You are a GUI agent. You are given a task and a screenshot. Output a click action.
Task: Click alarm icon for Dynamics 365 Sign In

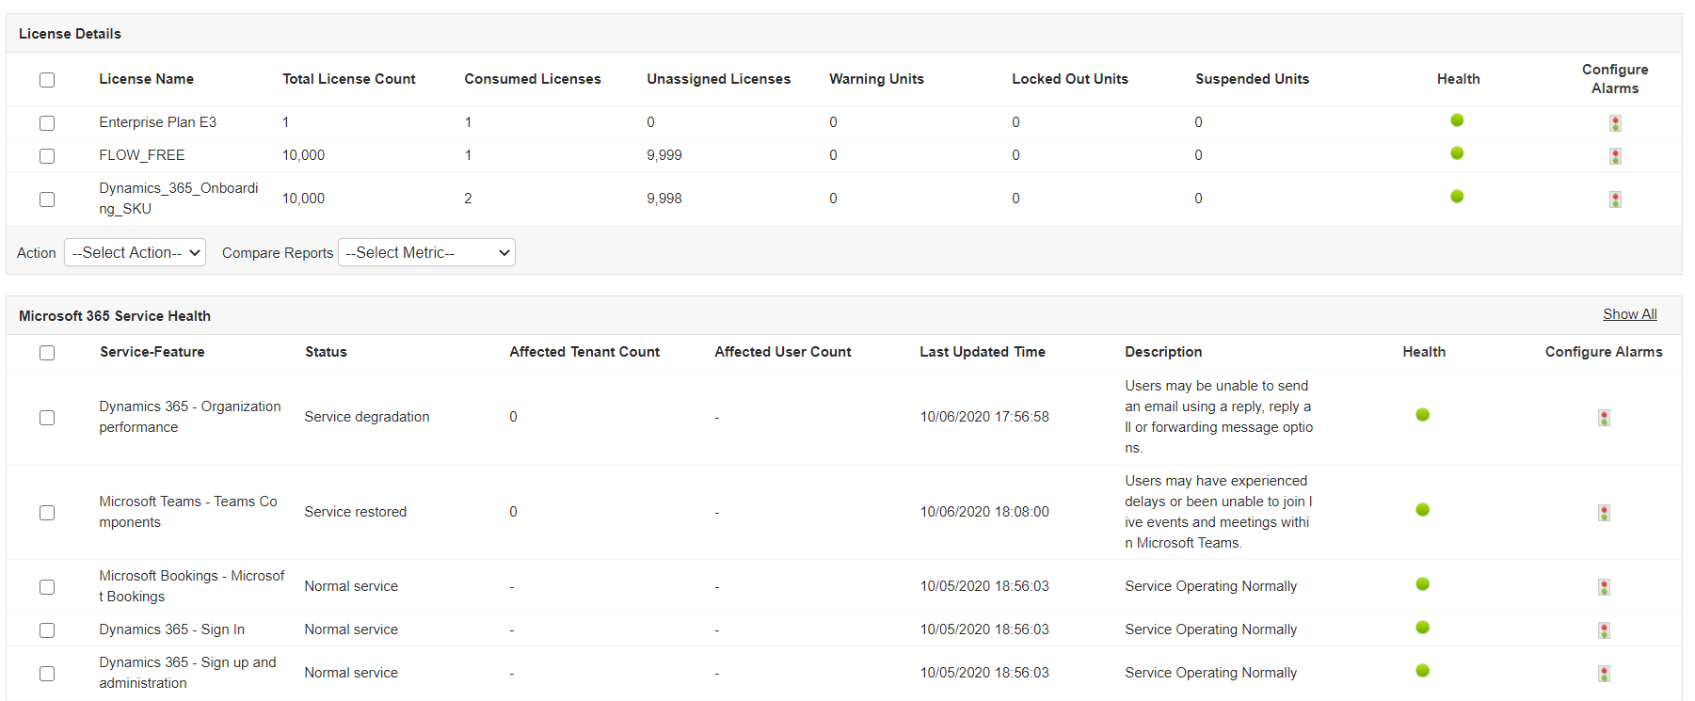point(1604,630)
